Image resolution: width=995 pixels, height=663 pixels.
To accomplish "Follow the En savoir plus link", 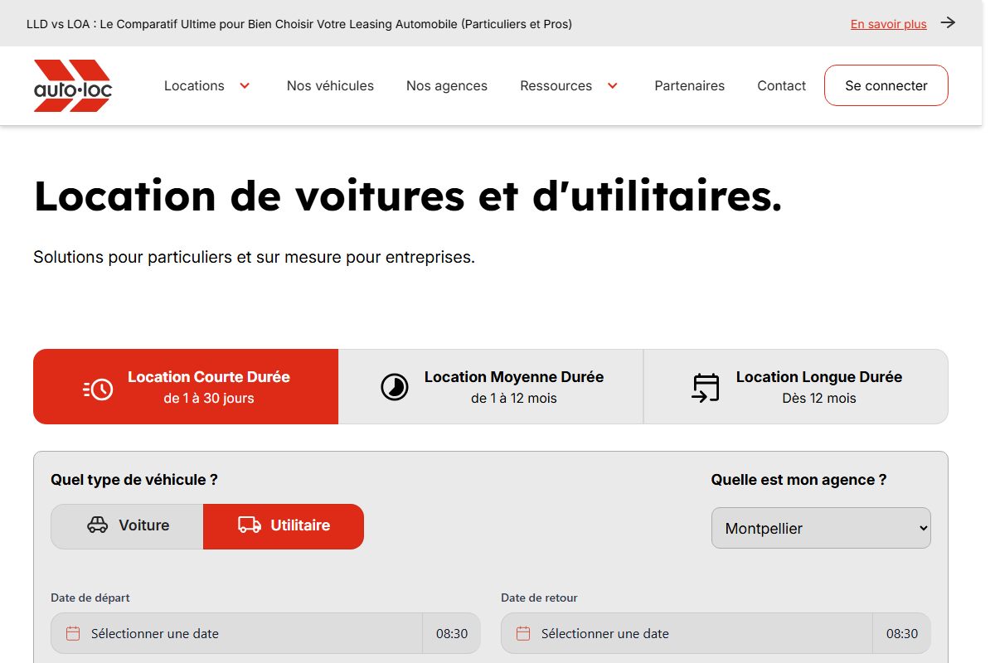I will pos(888,24).
